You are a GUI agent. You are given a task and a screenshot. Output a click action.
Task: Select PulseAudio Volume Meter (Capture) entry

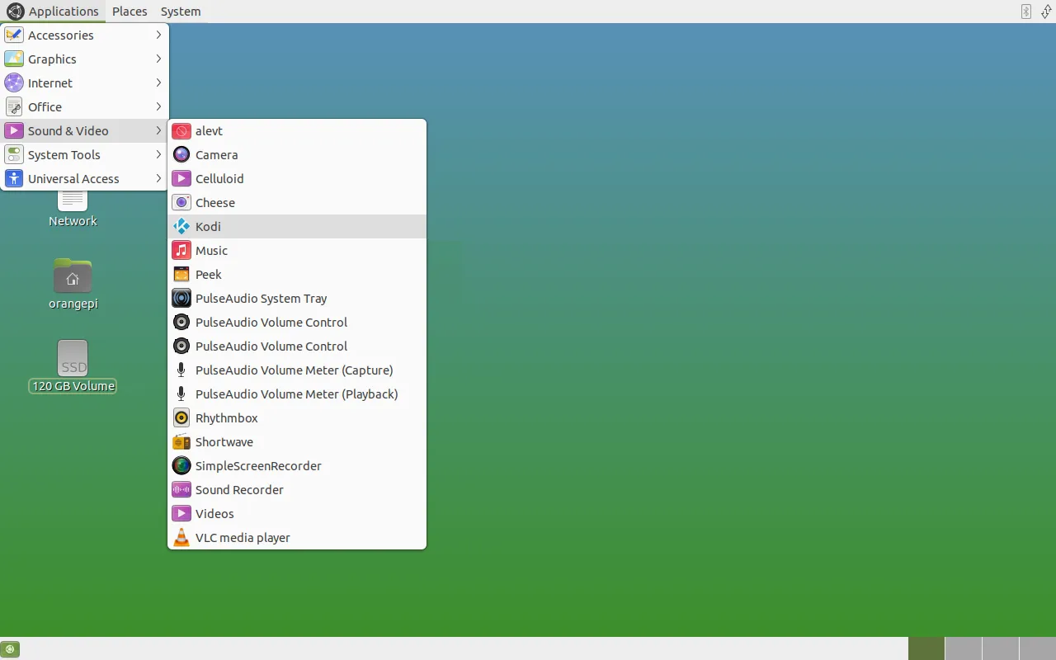point(294,370)
